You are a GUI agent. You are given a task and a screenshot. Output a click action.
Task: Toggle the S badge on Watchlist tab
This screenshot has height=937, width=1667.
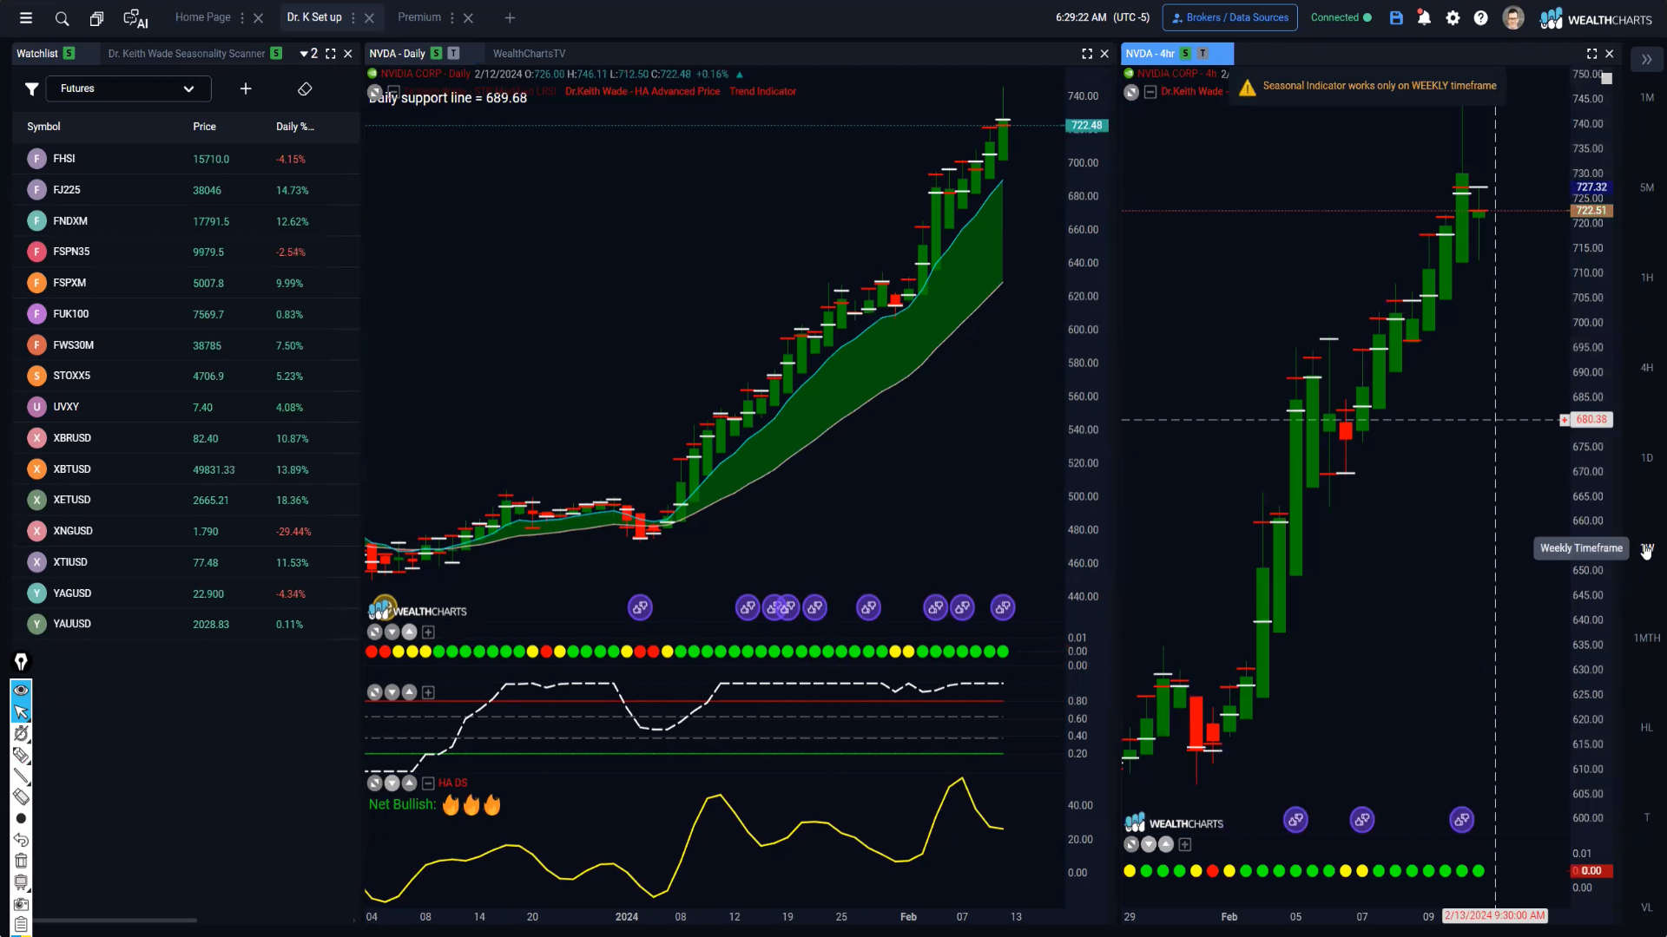click(69, 54)
